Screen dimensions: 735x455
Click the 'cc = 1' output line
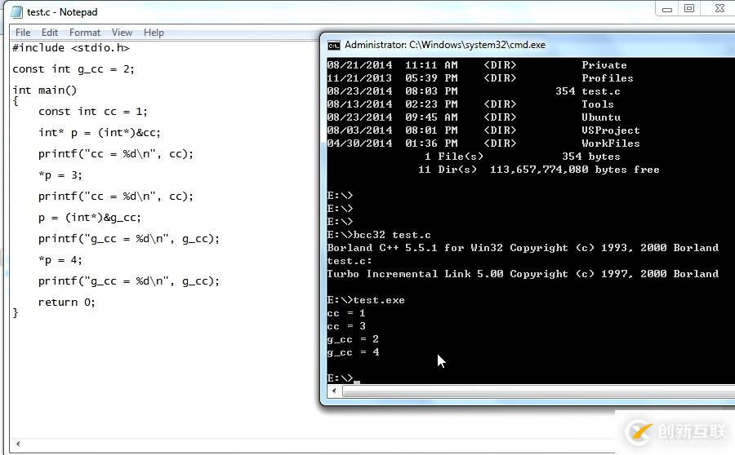346,313
